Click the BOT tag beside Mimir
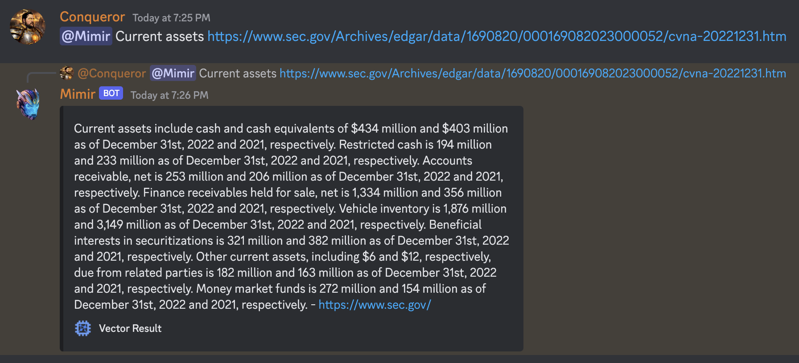799x363 pixels. pos(111,93)
